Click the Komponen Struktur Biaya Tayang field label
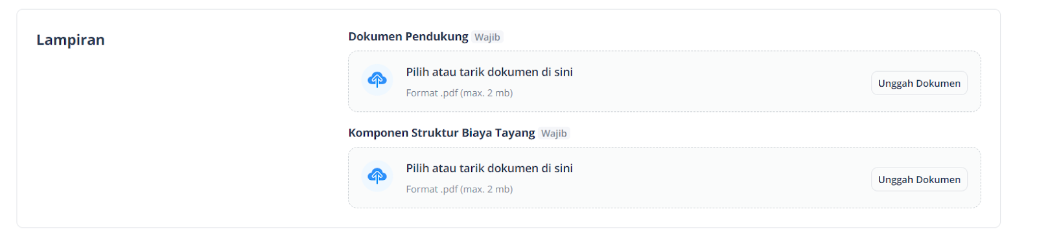The width and height of the screenshot is (1037, 240). pyautogui.click(x=441, y=133)
